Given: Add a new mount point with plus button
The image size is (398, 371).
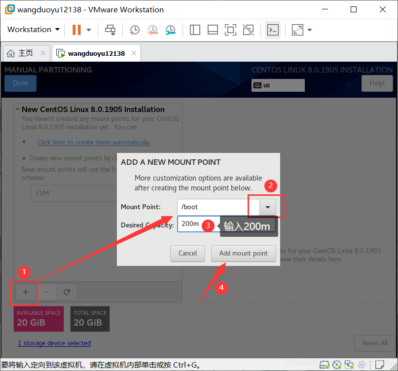Looking at the screenshot, I should coord(26,292).
